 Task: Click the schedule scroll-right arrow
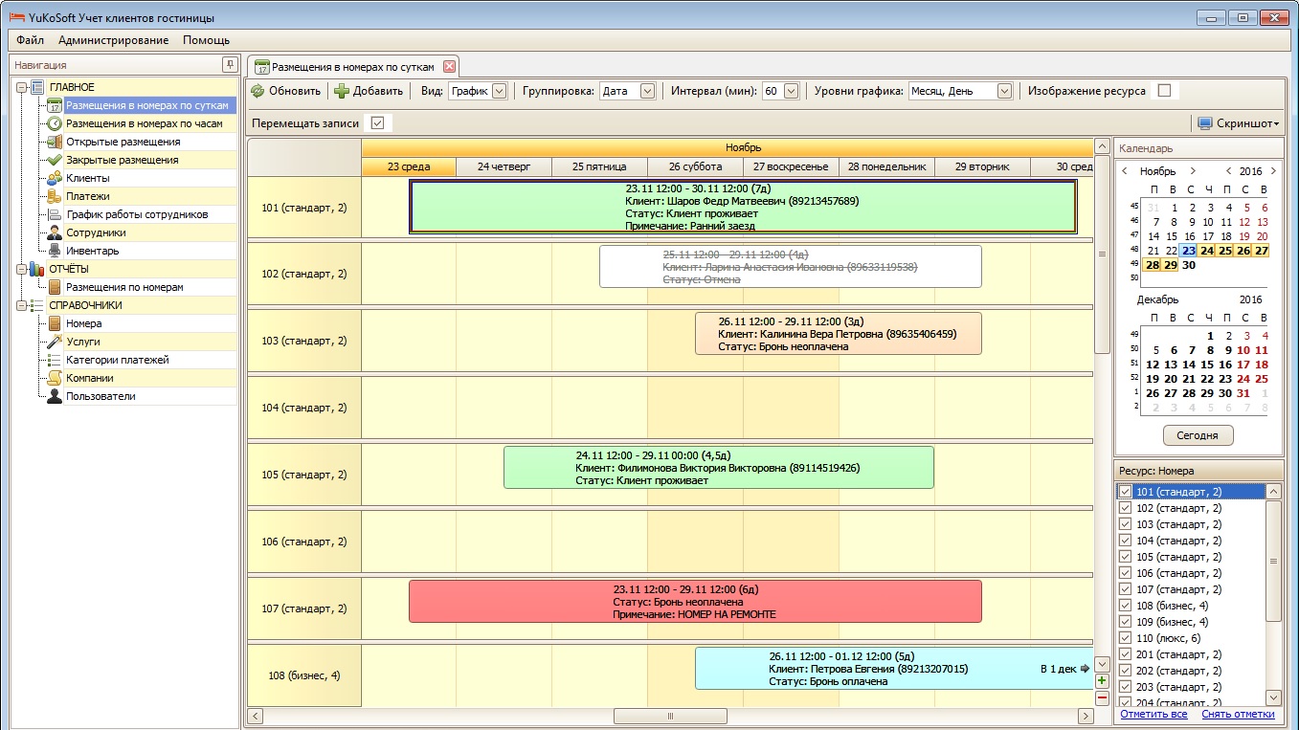coord(1086,716)
